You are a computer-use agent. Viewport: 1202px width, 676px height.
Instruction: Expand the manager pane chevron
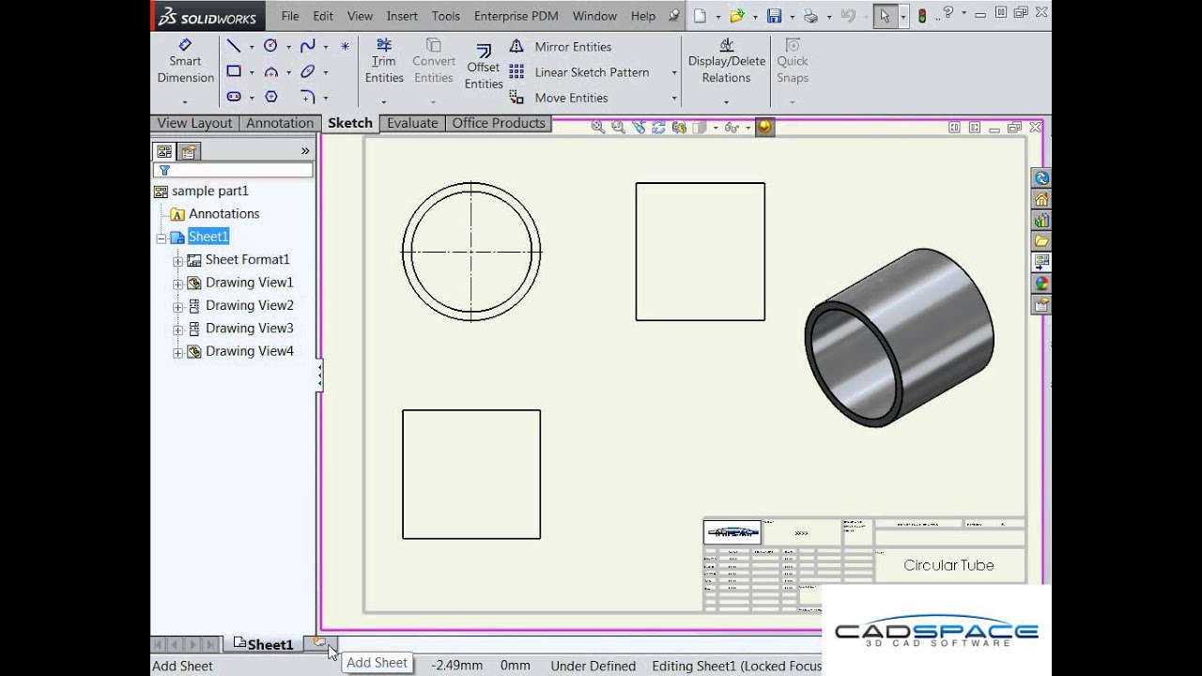305,151
